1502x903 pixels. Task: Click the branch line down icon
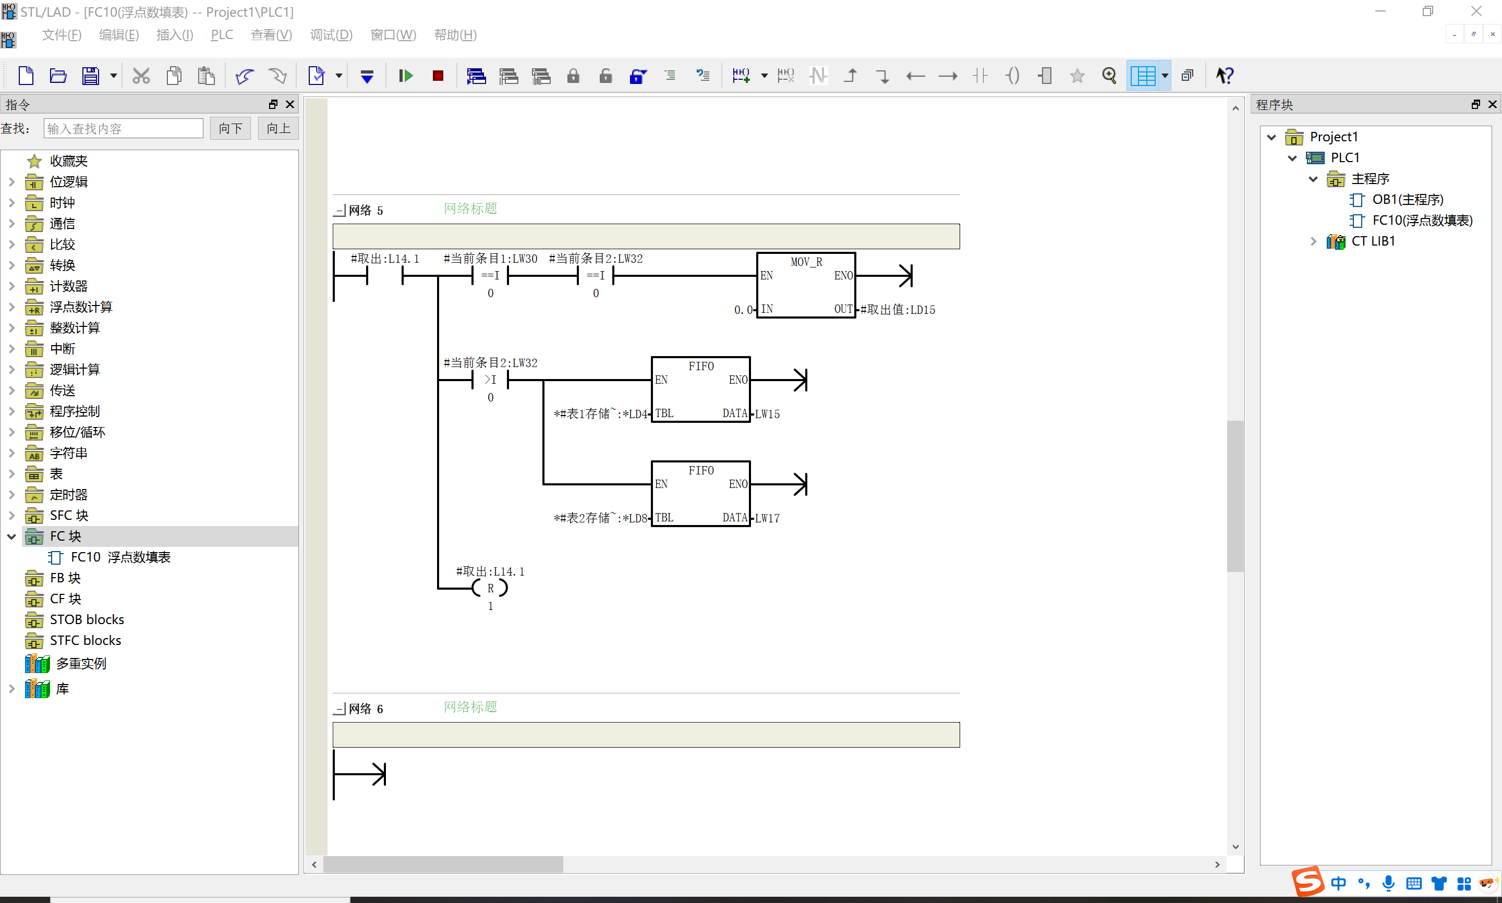tap(882, 76)
